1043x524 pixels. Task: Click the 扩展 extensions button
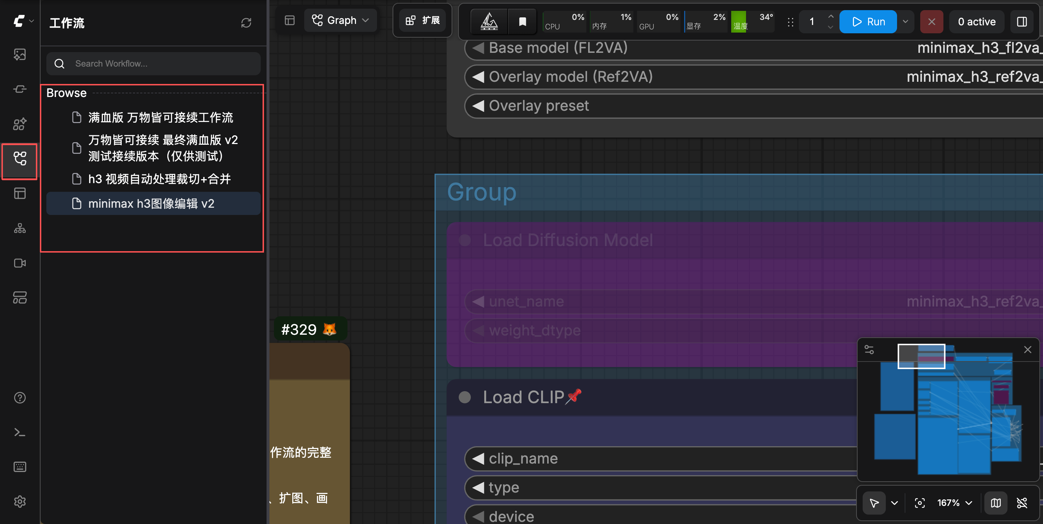coord(422,20)
